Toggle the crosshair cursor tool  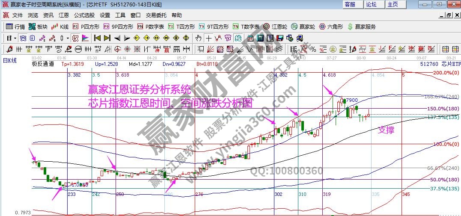tap(208, 38)
